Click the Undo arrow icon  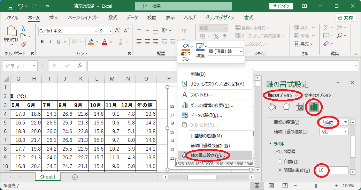(x=21, y=6)
